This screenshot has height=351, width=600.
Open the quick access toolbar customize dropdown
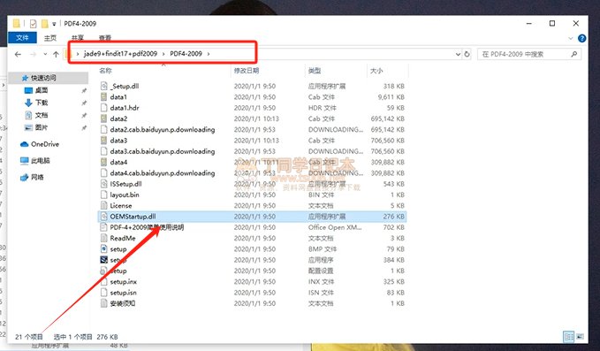click(x=54, y=24)
